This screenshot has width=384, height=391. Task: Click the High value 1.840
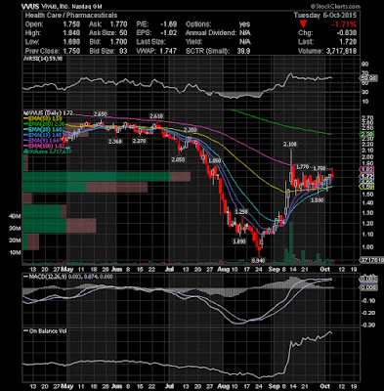tap(72, 33)
